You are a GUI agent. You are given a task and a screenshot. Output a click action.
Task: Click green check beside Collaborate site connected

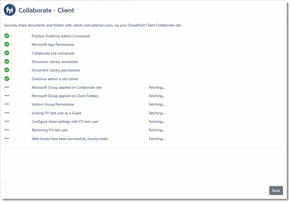7,53
